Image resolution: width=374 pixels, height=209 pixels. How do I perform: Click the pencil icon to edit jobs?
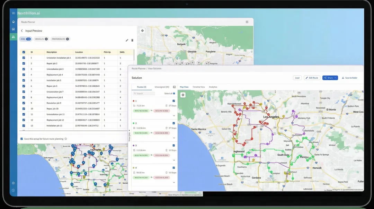(127, 40)
